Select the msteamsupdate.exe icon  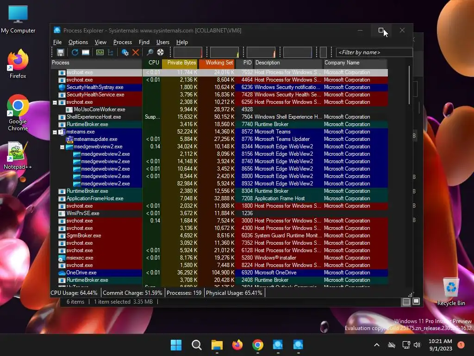pos(69,139)
